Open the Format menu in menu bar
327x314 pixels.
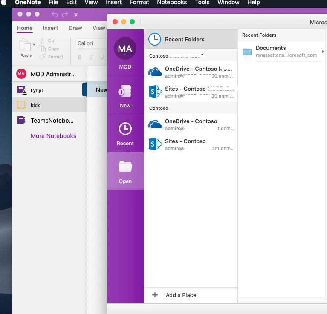pyautogui.click(x=139, y=3)
